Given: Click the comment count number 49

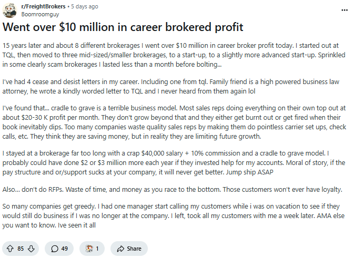Looking at the screenshot, I should (x=64, y=249).
